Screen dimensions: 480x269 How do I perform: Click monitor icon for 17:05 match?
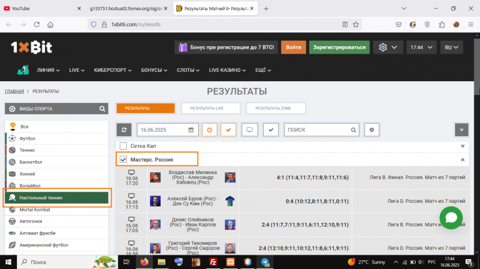(x=131, y=220)
